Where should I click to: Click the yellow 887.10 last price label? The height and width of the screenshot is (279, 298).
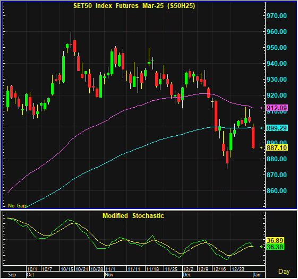click(277, 147)
